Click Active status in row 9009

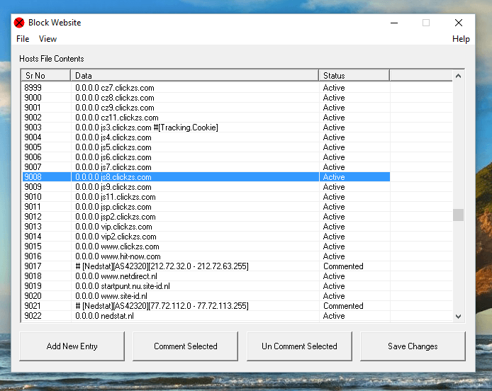[x=334, y=187]
